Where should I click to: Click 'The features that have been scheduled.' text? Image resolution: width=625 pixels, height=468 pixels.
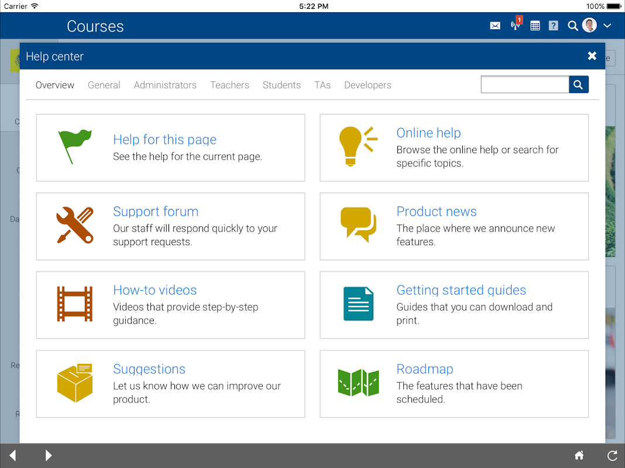tap(459, 393)
